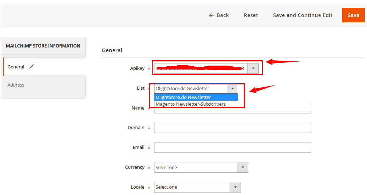Click the pencil icon next to General
The width and height of the screenshot is (367, 195).
[32, 67]
